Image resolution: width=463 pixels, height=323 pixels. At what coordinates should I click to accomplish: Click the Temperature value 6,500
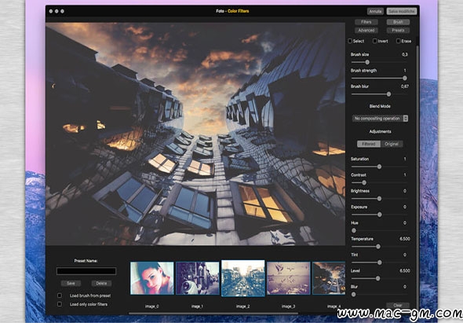tap(404, 239)
